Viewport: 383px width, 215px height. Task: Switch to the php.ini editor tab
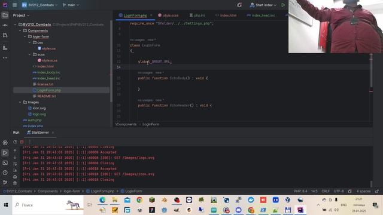point(197,16)
